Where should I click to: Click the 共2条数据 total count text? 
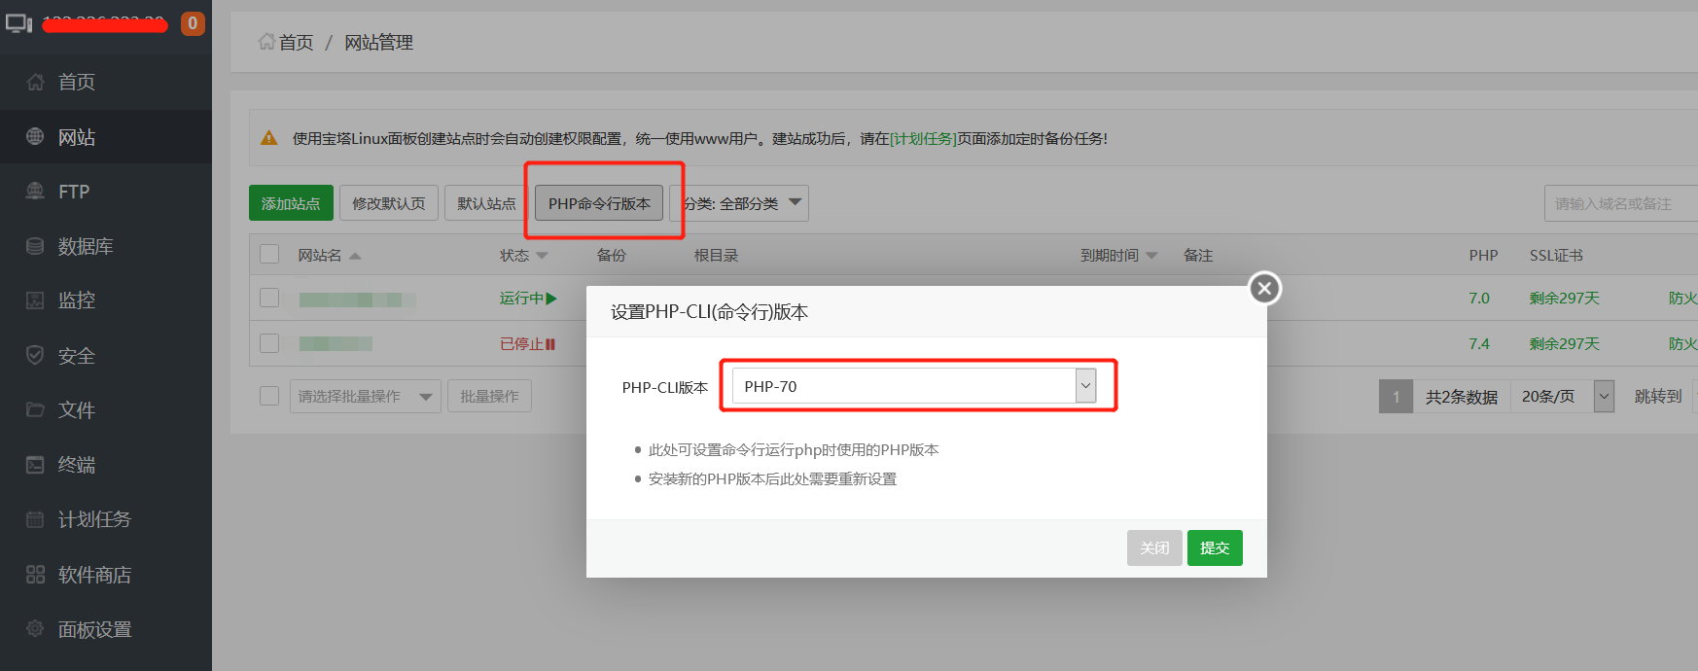coord(1462,397)
